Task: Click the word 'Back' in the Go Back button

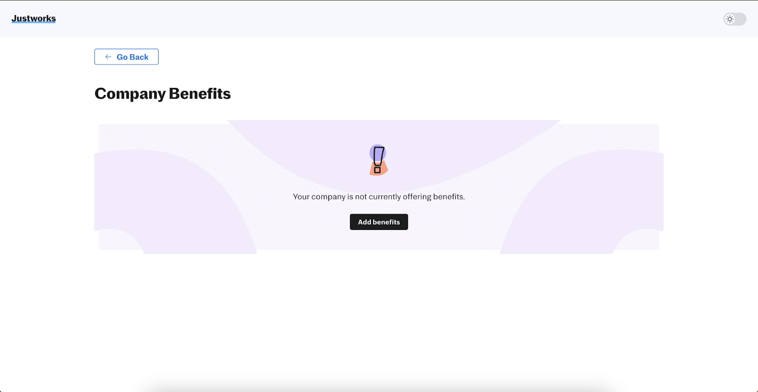Action: 139,57
